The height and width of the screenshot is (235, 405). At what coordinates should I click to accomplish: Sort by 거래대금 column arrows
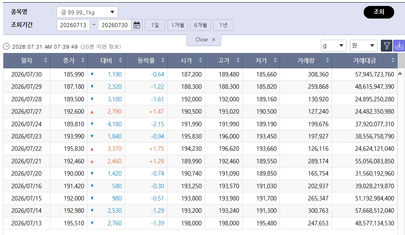[x=393, y=60]
